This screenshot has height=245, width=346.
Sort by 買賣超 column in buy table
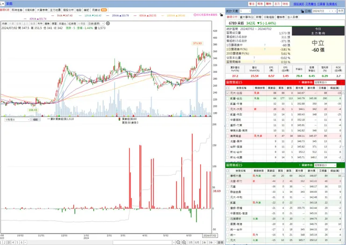271,88
